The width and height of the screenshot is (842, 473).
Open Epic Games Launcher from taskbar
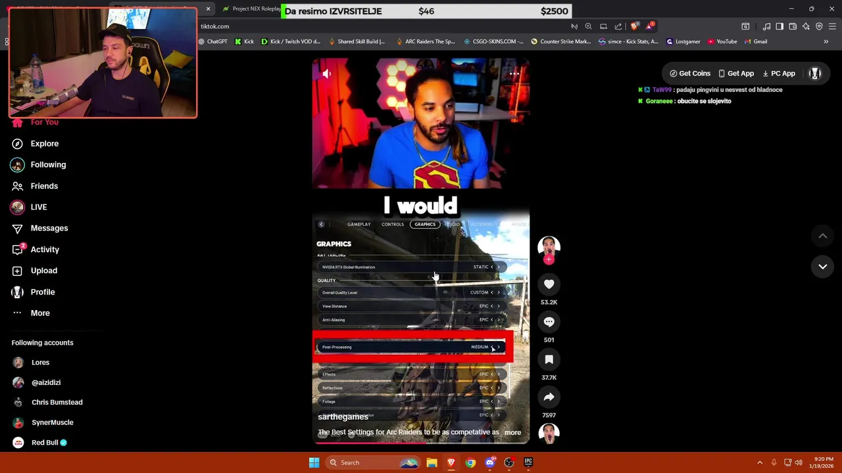pos(528,462)
